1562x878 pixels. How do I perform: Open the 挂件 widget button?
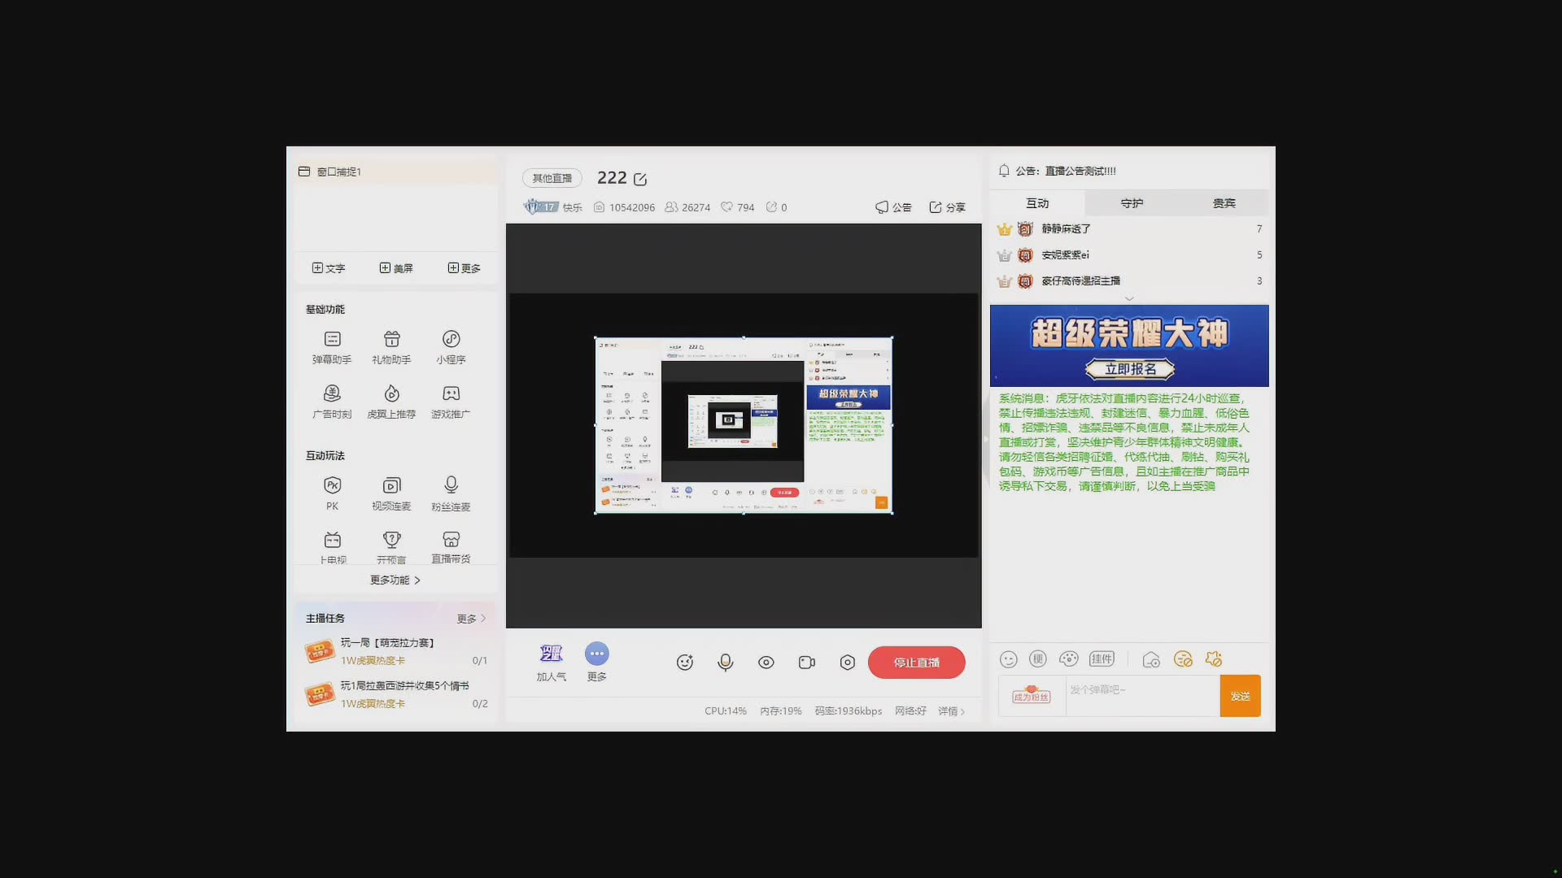point(1102,659)
